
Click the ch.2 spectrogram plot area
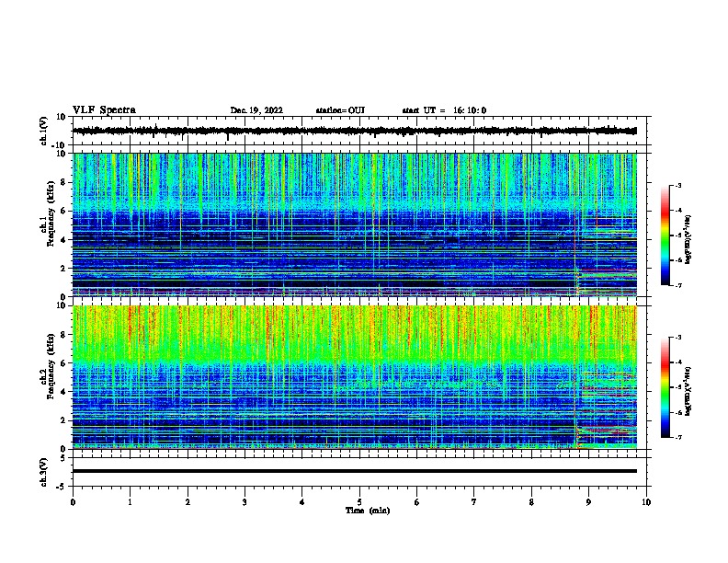355,377
